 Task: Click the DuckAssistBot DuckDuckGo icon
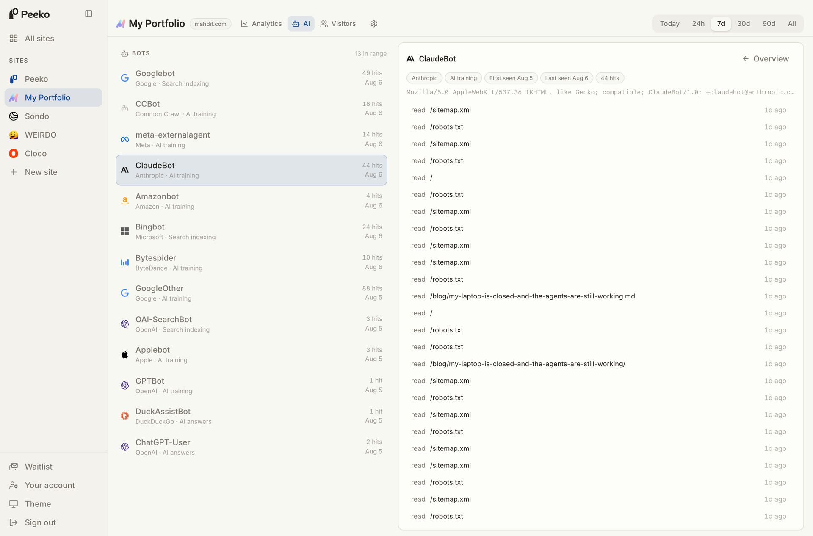click(124, 416)
